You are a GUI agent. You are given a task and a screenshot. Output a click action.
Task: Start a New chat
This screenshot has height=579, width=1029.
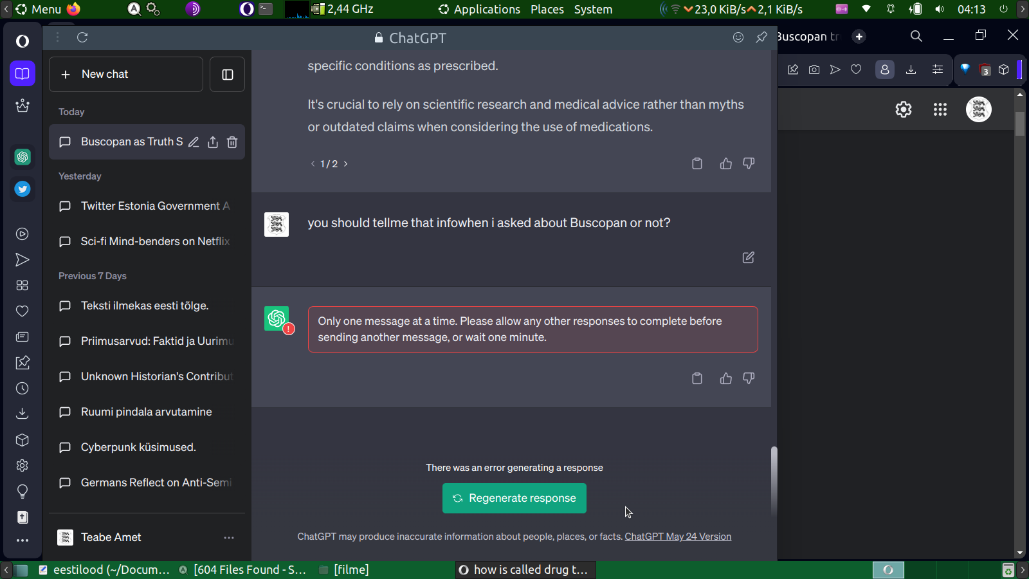(126, 75)
